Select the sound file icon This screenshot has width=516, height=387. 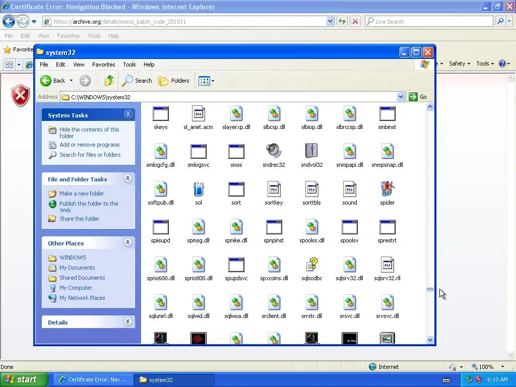pos(350,189)
